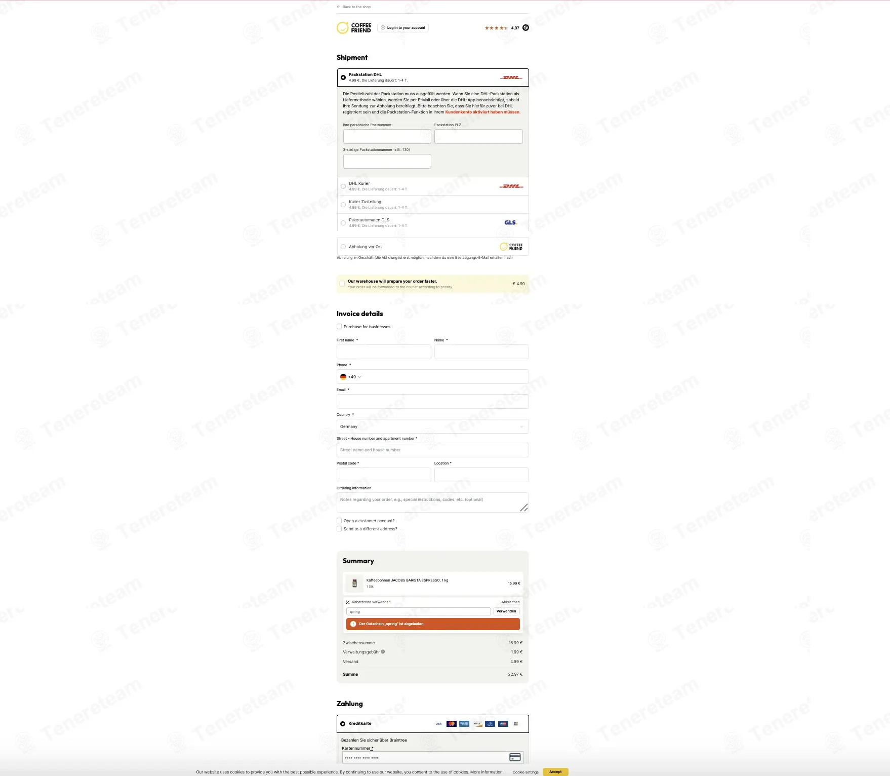Accept the cookie notice
This screenshot has height=776, width=890.
tap(555, 772)
